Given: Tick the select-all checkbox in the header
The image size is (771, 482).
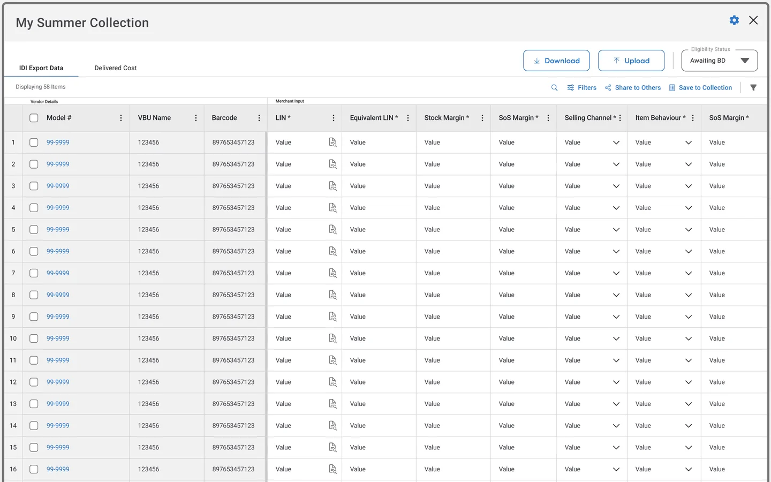Looking at the screenshot, I should pos(34,118).
